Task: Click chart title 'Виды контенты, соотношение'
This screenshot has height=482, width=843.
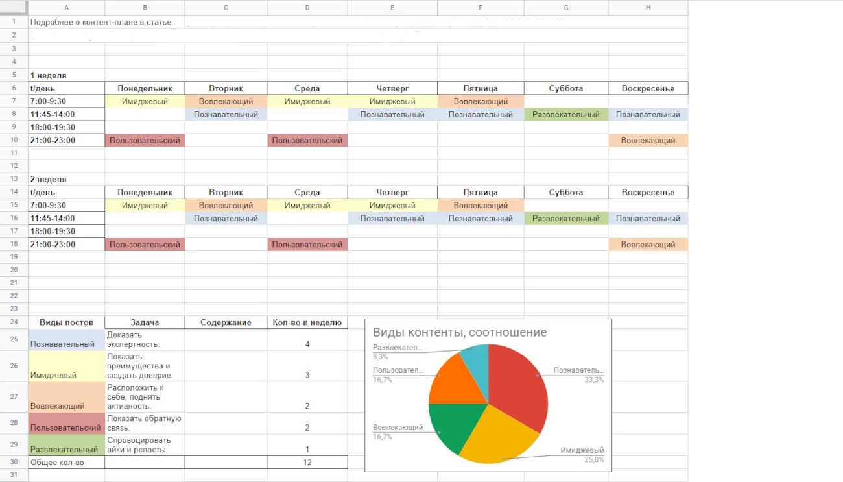Action: (460, 332)
